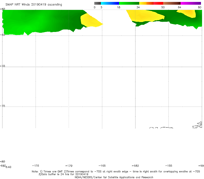This screenshot has width=204, height=179.
Task: Click the large yellow wind patch near -160
Action: pos(144,16)
